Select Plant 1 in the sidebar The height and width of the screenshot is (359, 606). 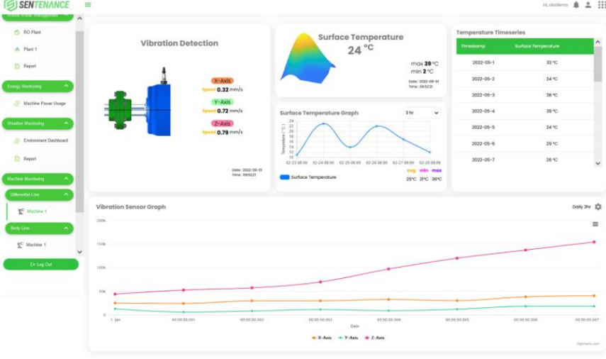click(x=30, y=50)
